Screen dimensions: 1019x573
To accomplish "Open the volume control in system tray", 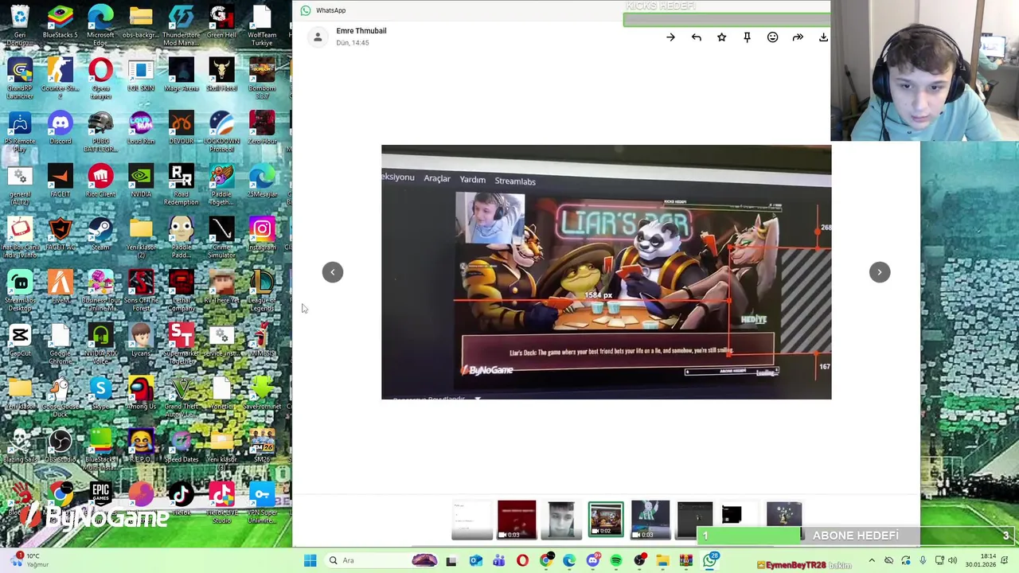I will [x=953, y=560].
